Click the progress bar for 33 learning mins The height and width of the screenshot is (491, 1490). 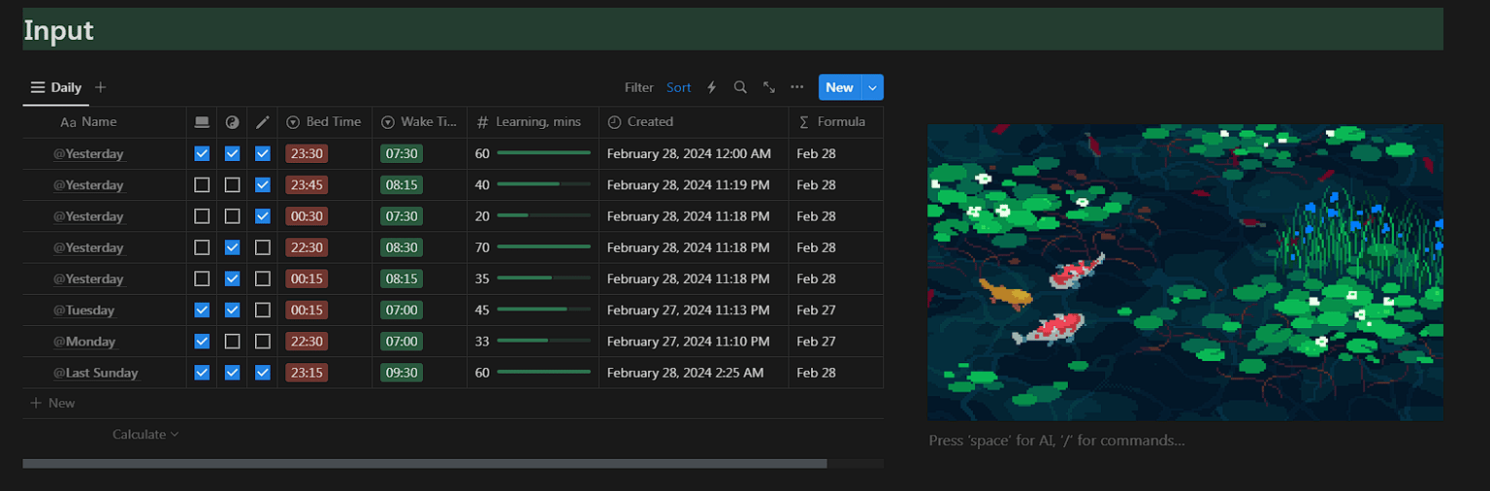tap(544, 342)
